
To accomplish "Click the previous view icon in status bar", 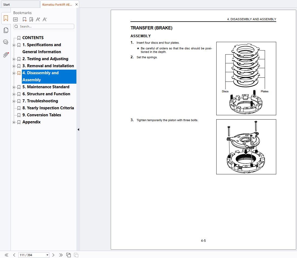I will [x=69, y=255].
